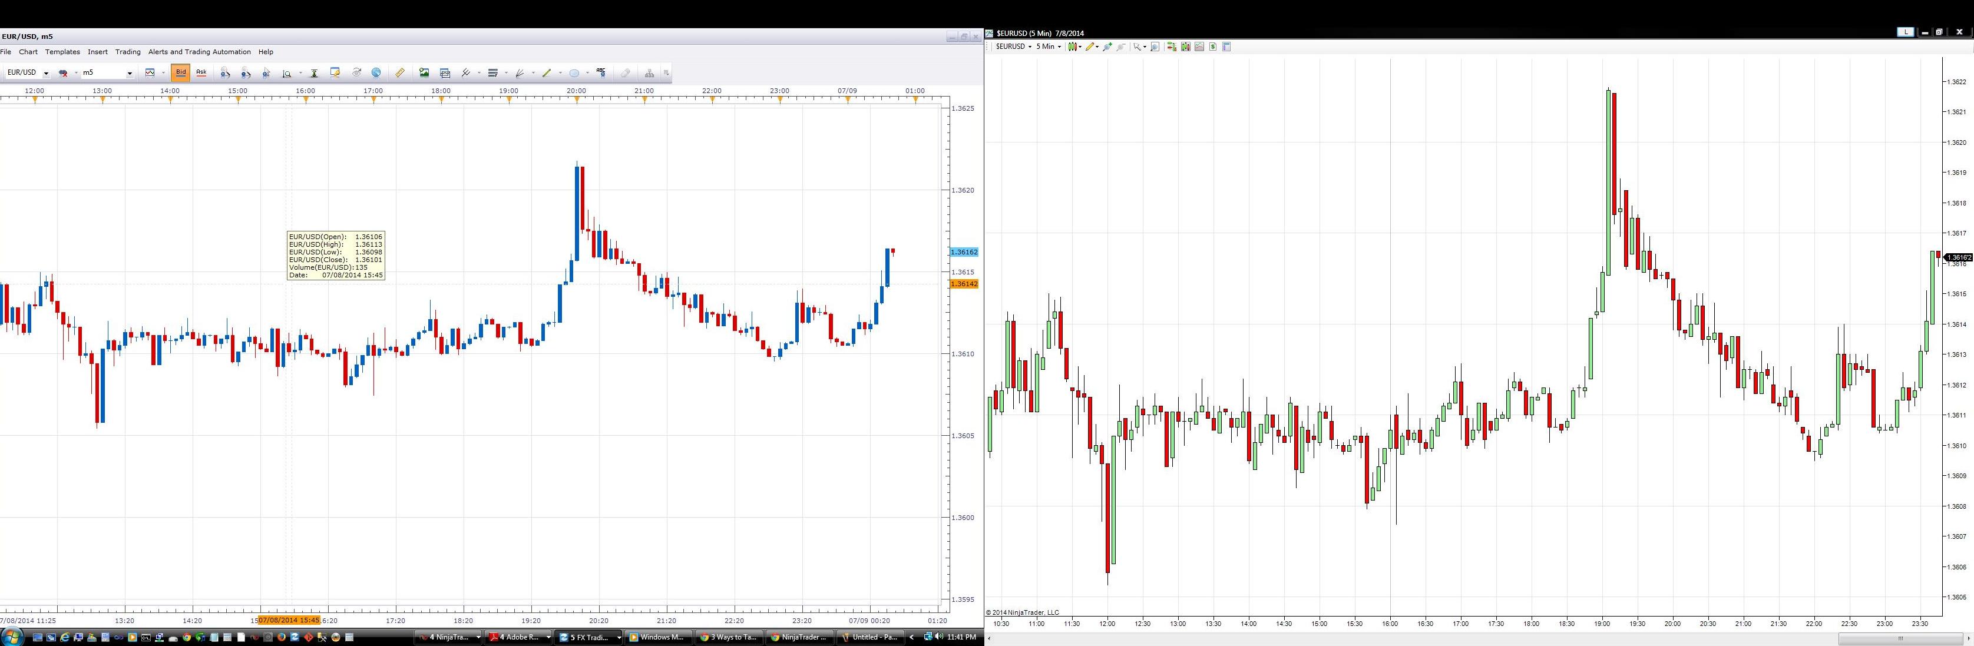Open the Alerts and Trading Automation menu

click(199, 52)
